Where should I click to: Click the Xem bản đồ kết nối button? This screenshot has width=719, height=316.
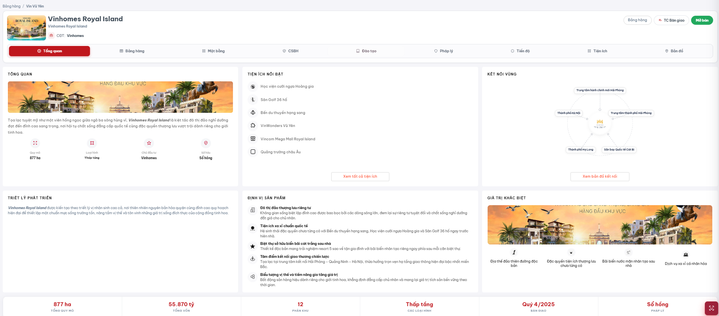(600, 176)
